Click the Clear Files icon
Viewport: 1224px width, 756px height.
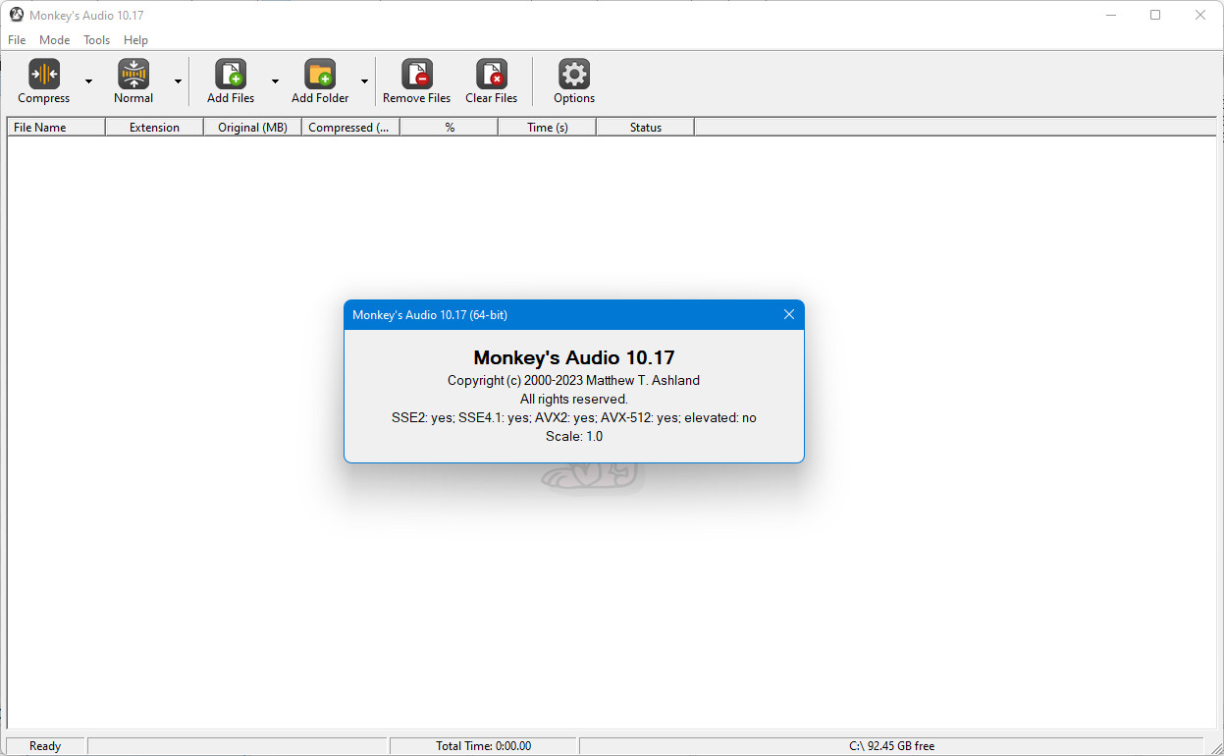click(x=492, y=75)
